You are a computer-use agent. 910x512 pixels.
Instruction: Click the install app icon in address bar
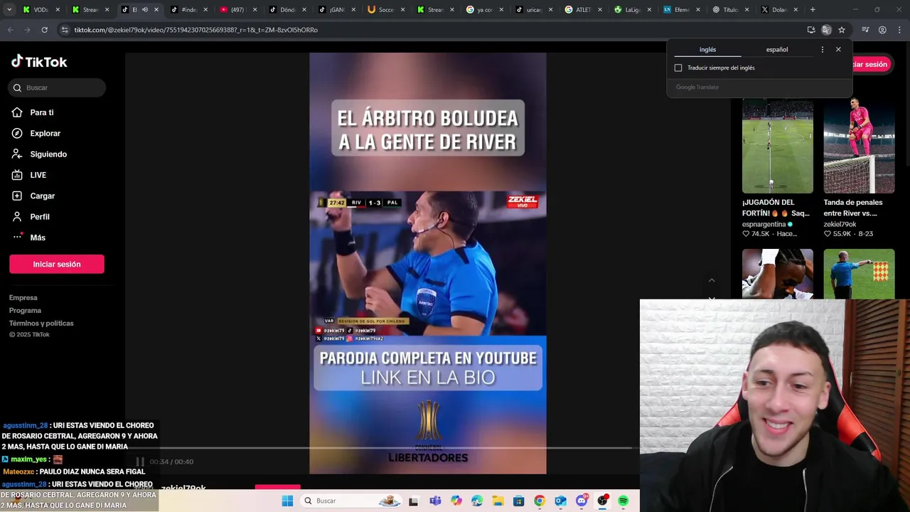coord(811,30)
